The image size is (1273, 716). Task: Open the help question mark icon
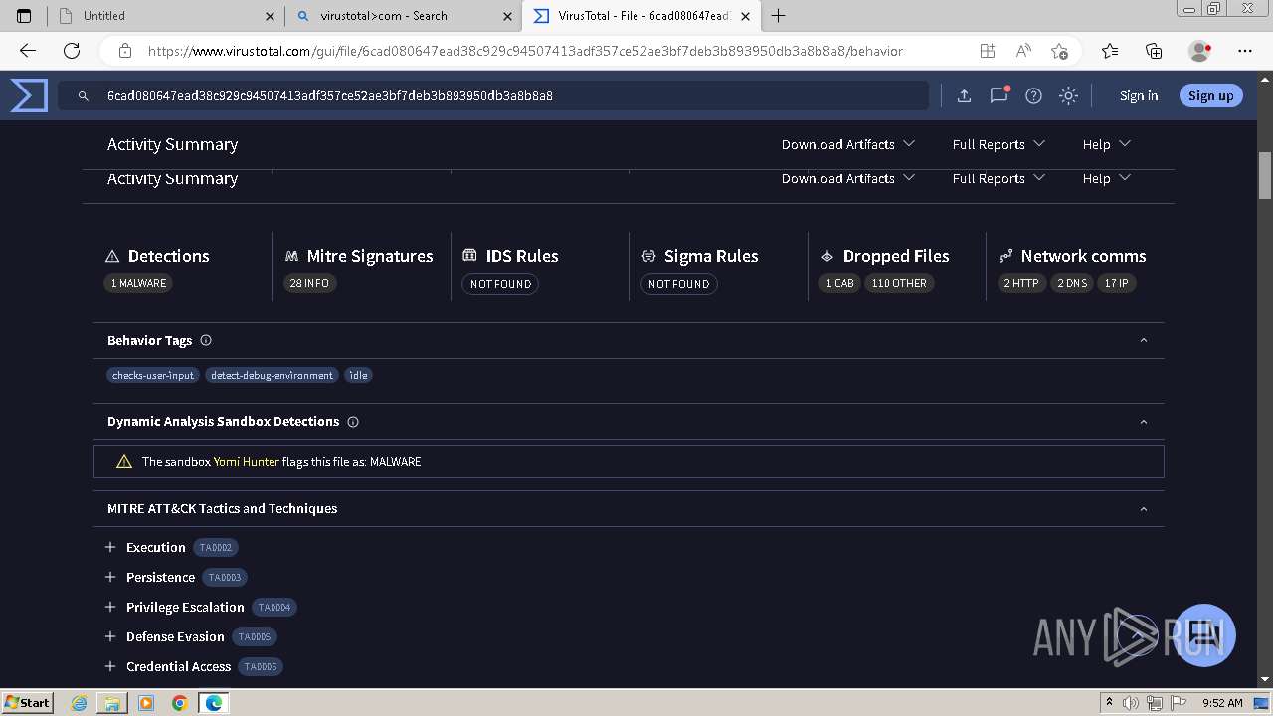(x=1033, y=95)
